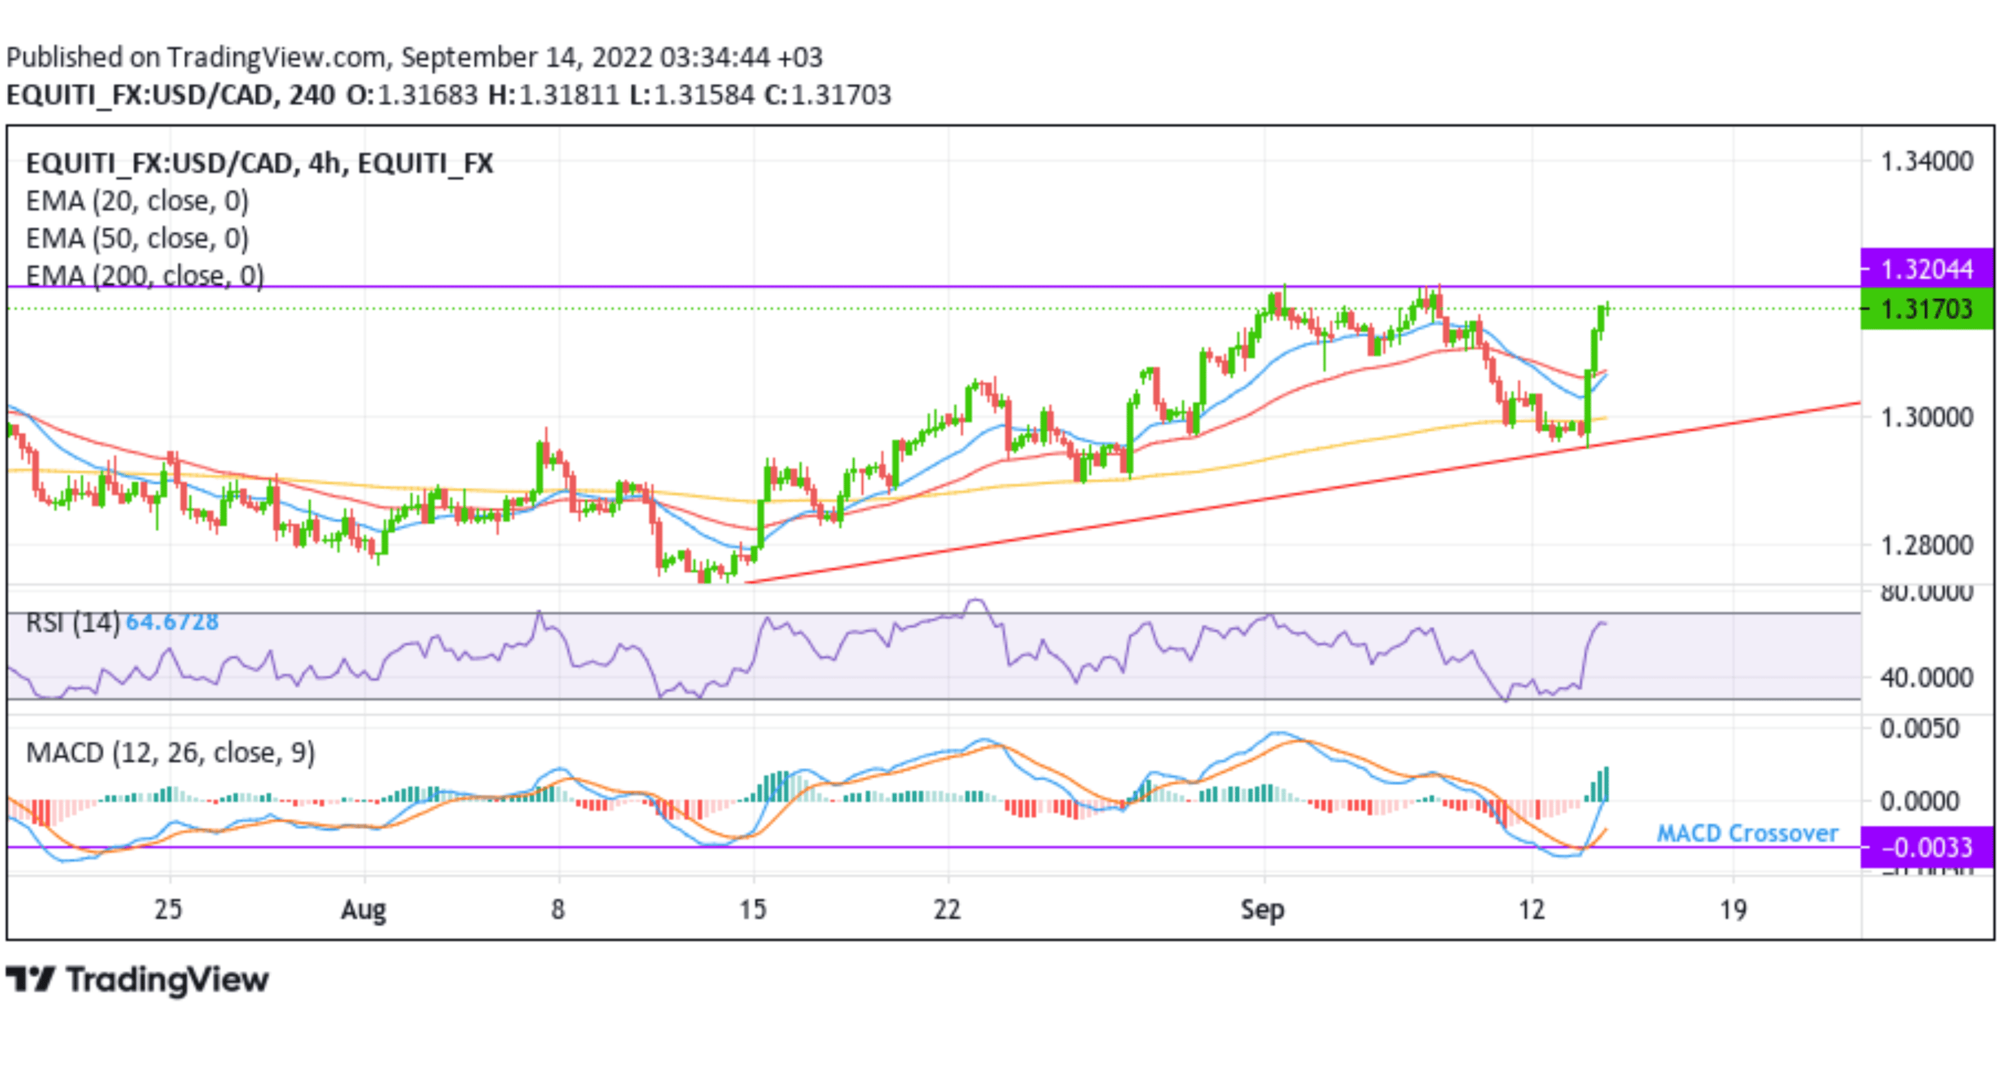Click the 0.0050 MACD axis label

1919,728
